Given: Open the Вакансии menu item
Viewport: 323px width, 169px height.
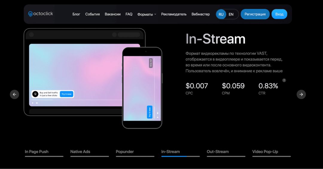Looking at the screenshot, I should tap(112, 14).
